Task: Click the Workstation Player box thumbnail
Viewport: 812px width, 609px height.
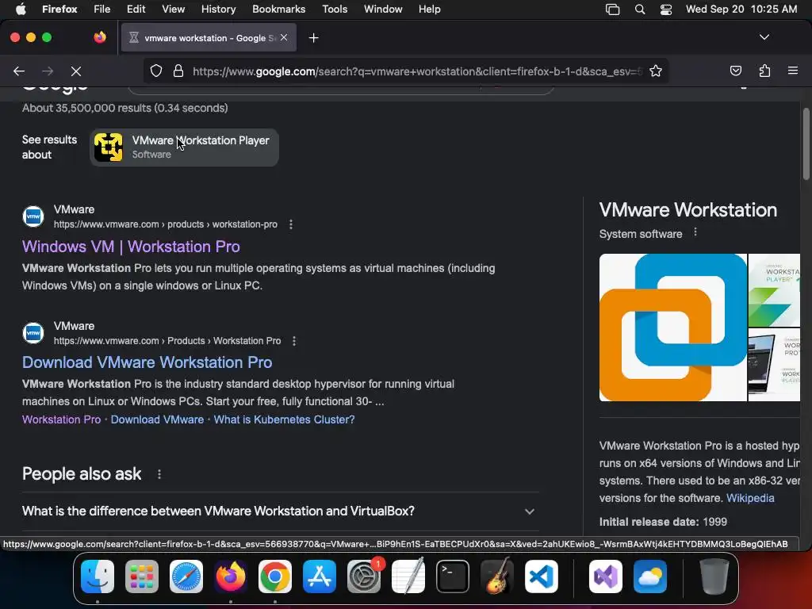Action: point(774,290)
